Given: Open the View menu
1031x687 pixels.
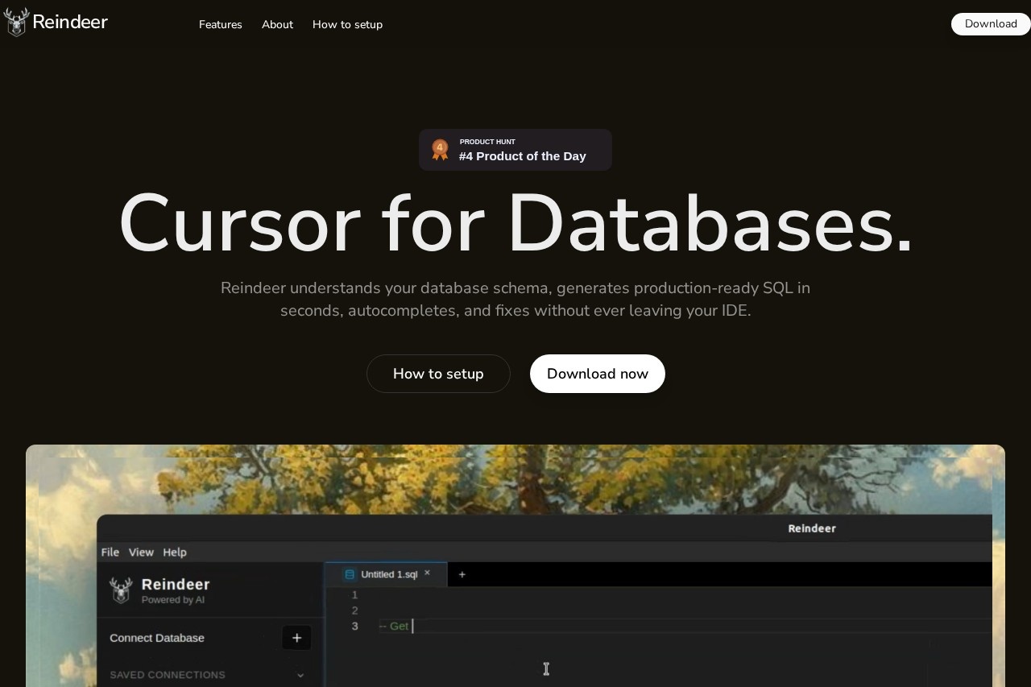Looking at the screenshot, I should 141,552.
